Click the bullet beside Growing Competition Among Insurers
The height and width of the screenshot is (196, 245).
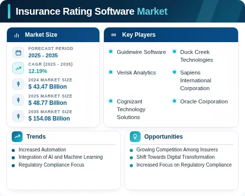click(131, 150)
